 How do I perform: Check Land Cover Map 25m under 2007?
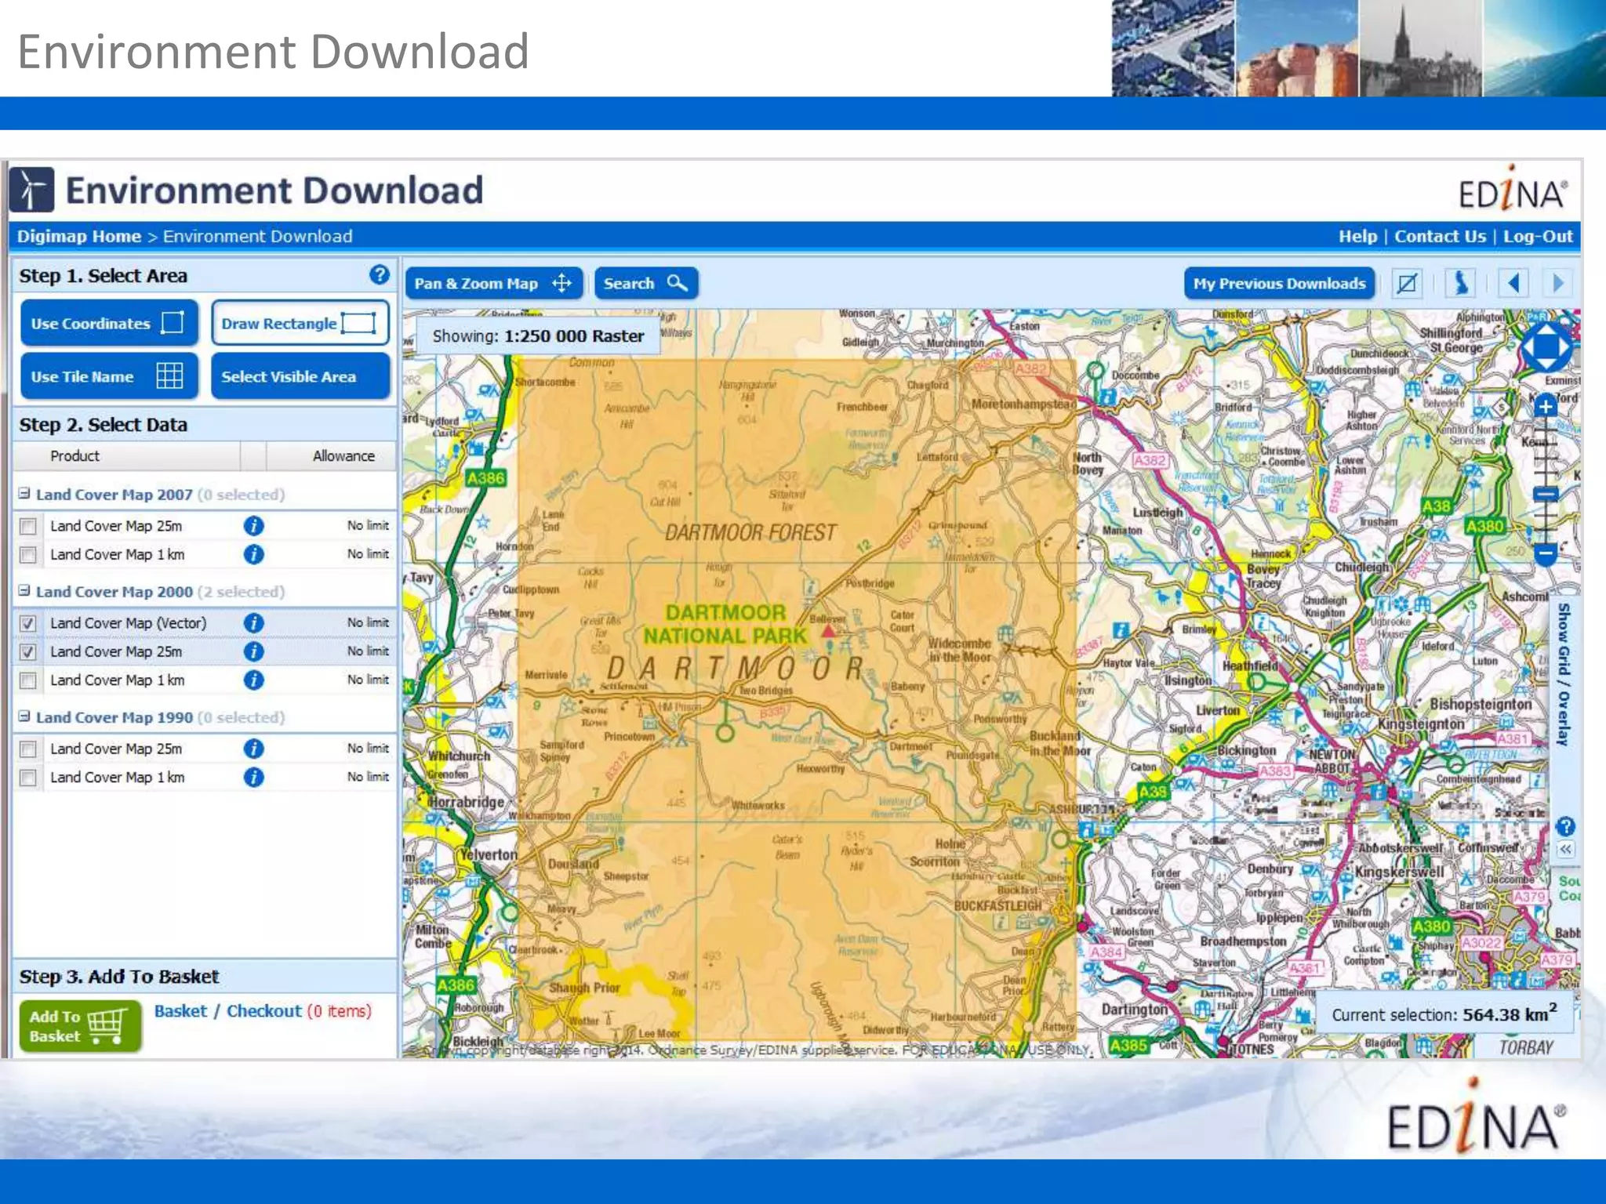coord(28,526)
